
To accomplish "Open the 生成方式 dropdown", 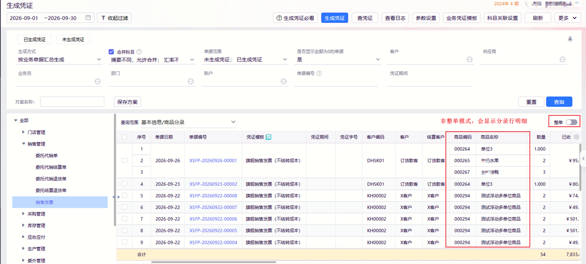I will [x=60, y=59].
